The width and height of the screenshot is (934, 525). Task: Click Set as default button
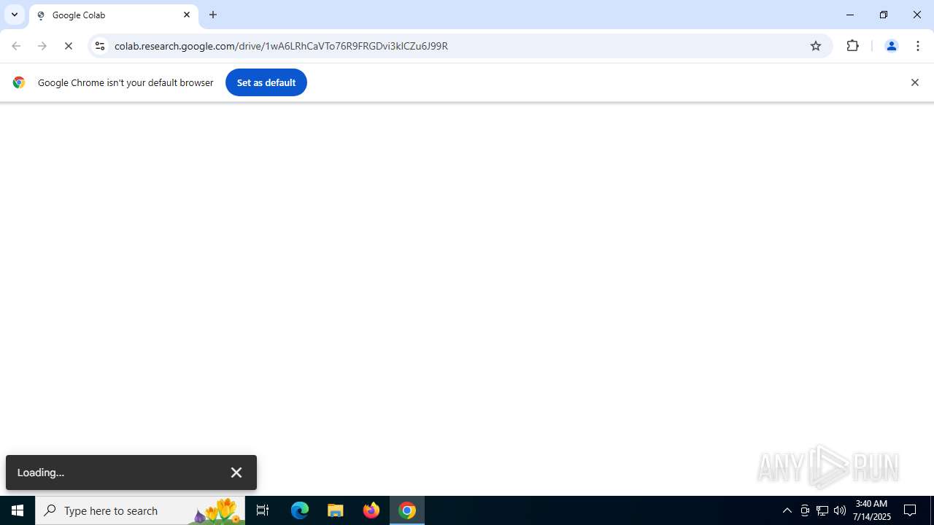[266, 82]
